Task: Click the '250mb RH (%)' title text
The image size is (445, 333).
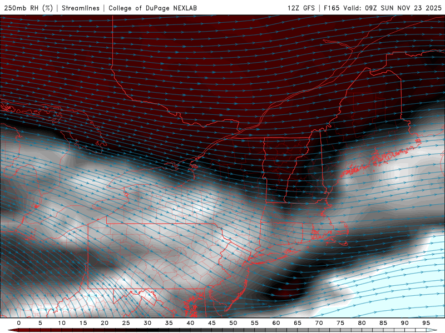Action: 28,8
